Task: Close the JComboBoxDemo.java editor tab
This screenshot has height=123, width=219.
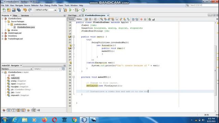Action: coord(108,15)
